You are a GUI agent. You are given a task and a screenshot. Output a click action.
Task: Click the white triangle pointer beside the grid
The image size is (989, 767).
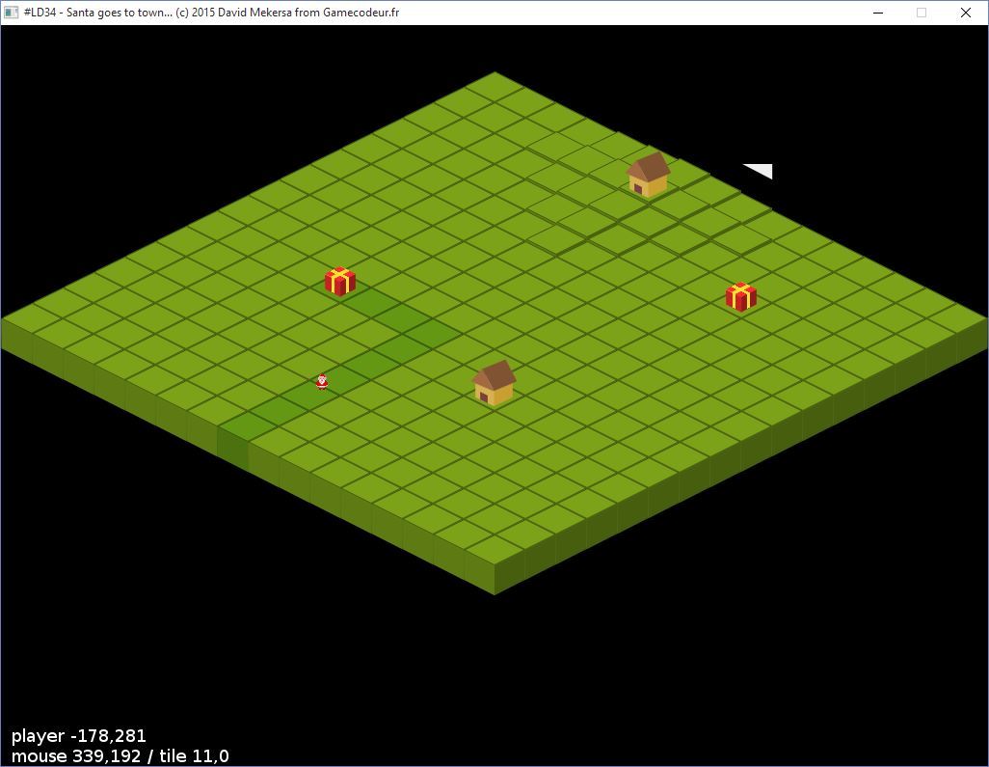click(761, 171)
